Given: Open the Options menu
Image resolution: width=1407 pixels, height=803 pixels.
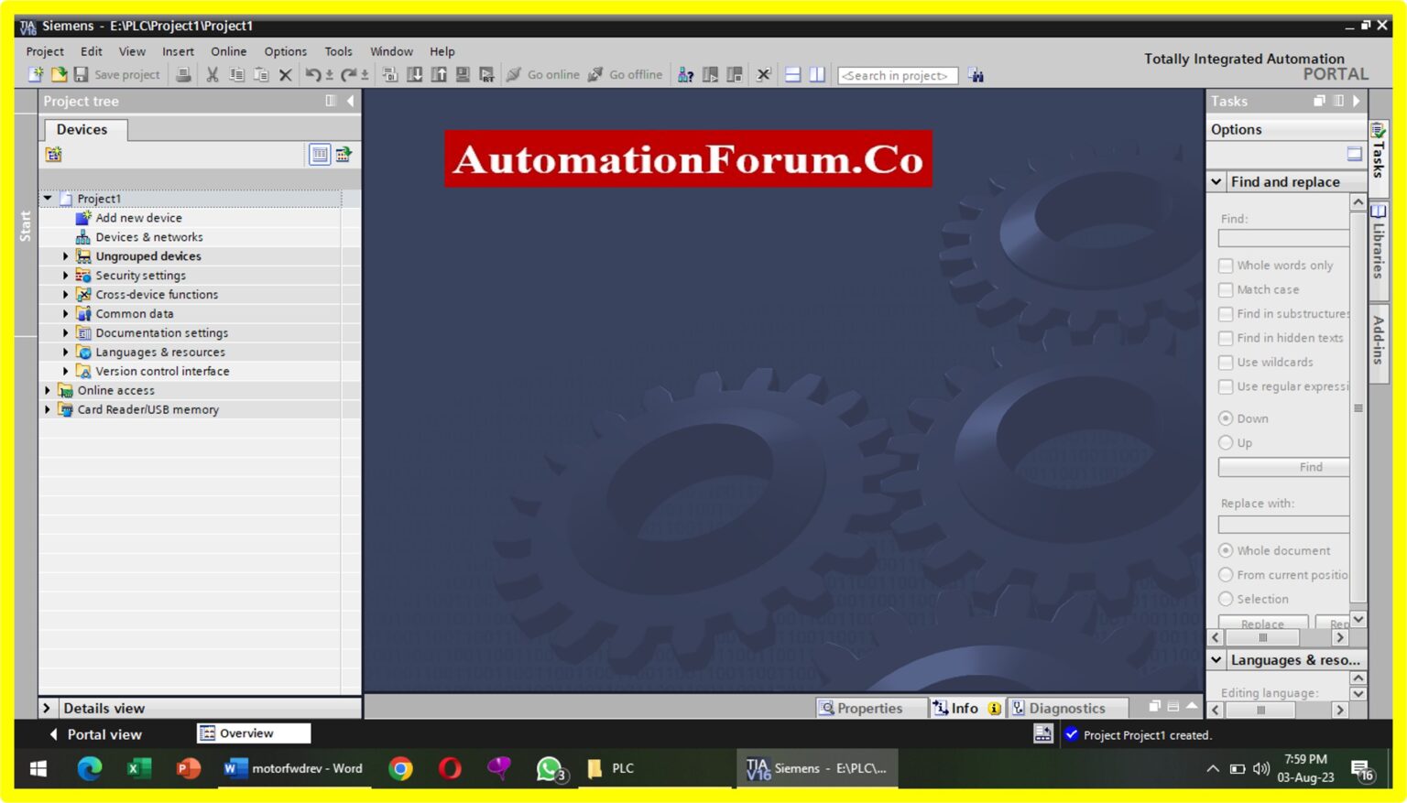Looking at the screenshot, I should 285,51.
